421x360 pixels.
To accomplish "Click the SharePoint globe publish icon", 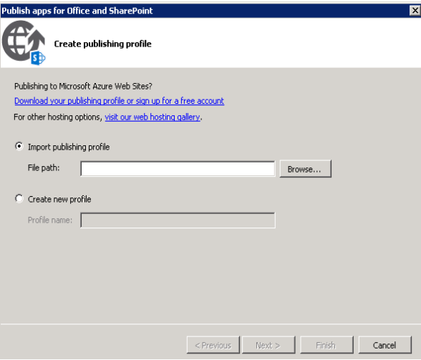I will pos(24,43).
